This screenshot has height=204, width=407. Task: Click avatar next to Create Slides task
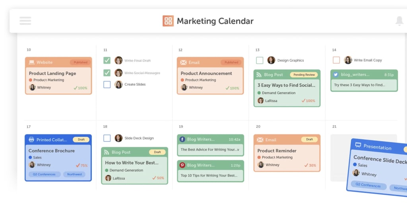click(x=118, y=85)
